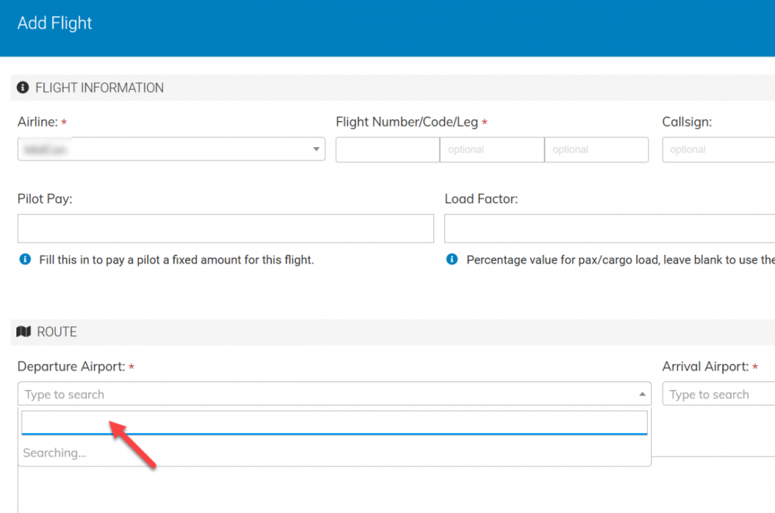Click the ROUTE section header text
This screenshot has width=775, height=513.
click(57, 332)
